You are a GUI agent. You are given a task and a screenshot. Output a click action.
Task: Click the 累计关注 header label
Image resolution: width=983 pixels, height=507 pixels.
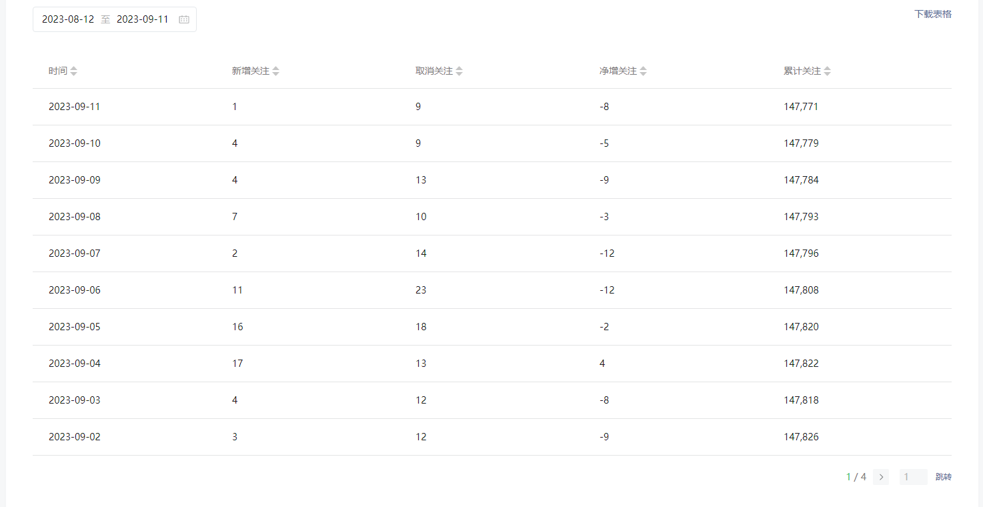click(x=802, y=71)
